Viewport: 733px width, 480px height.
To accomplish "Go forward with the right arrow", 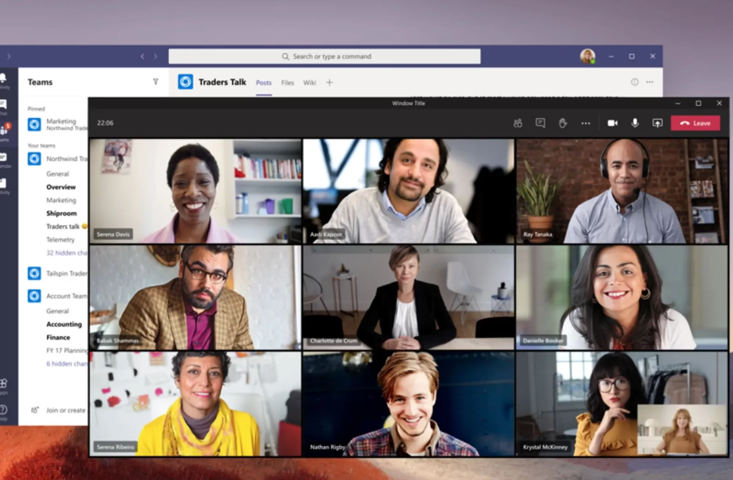I will tap(155, 56).
